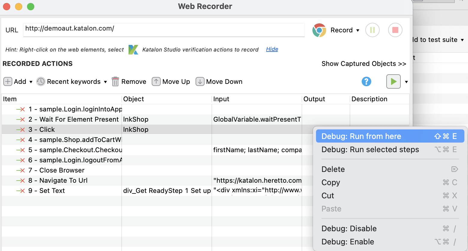Expand the run options arrow beside play

pyautogui.click(x=406, y=82)
